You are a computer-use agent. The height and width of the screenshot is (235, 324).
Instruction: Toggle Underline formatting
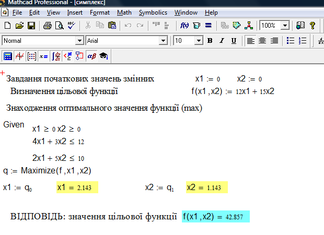pyautogui.click(x=234, y=41)
